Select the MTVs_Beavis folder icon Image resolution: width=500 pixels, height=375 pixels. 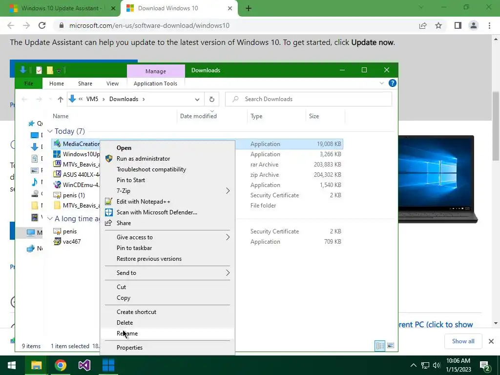tap(57, 206)
